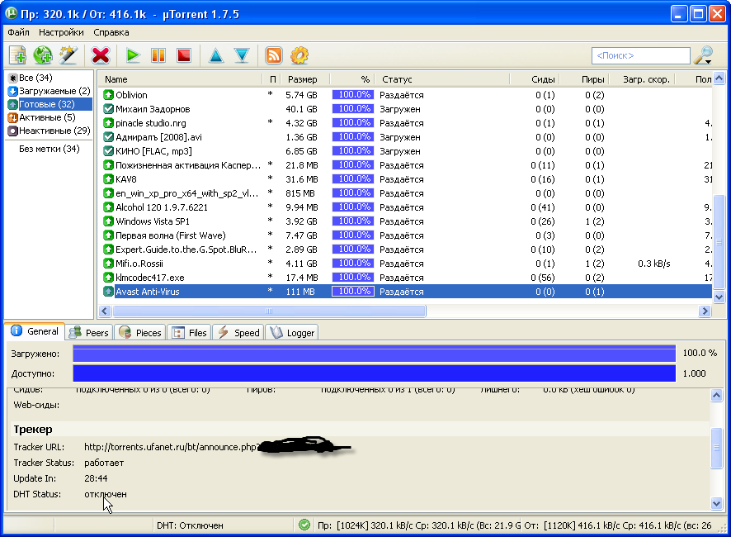The width and height of the screenshot is (731, 537).
Task: Click the seeding icon next to klmcodec417.exe
Action: pyautogui.click(x=108, y=278)
